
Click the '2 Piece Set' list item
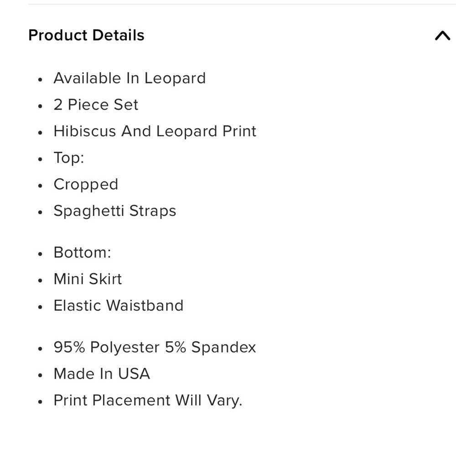point(96,105)
